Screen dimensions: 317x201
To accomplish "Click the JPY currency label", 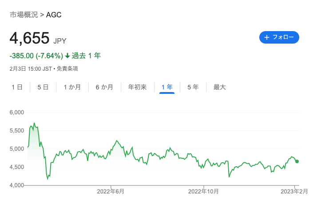I will 60,41.
